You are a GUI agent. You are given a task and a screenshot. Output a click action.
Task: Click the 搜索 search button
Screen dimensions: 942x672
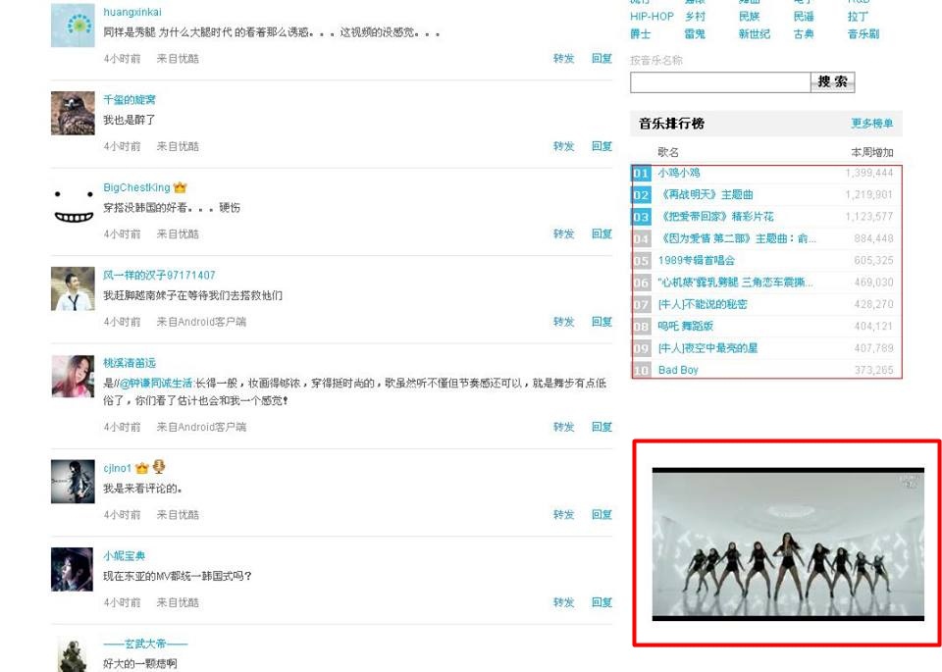click(x=832, y=82)
